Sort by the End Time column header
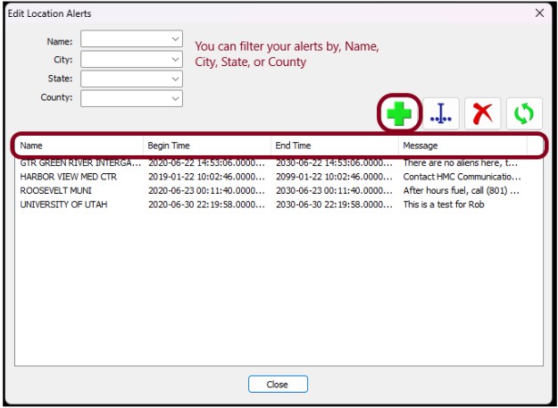 pos(335,146)
